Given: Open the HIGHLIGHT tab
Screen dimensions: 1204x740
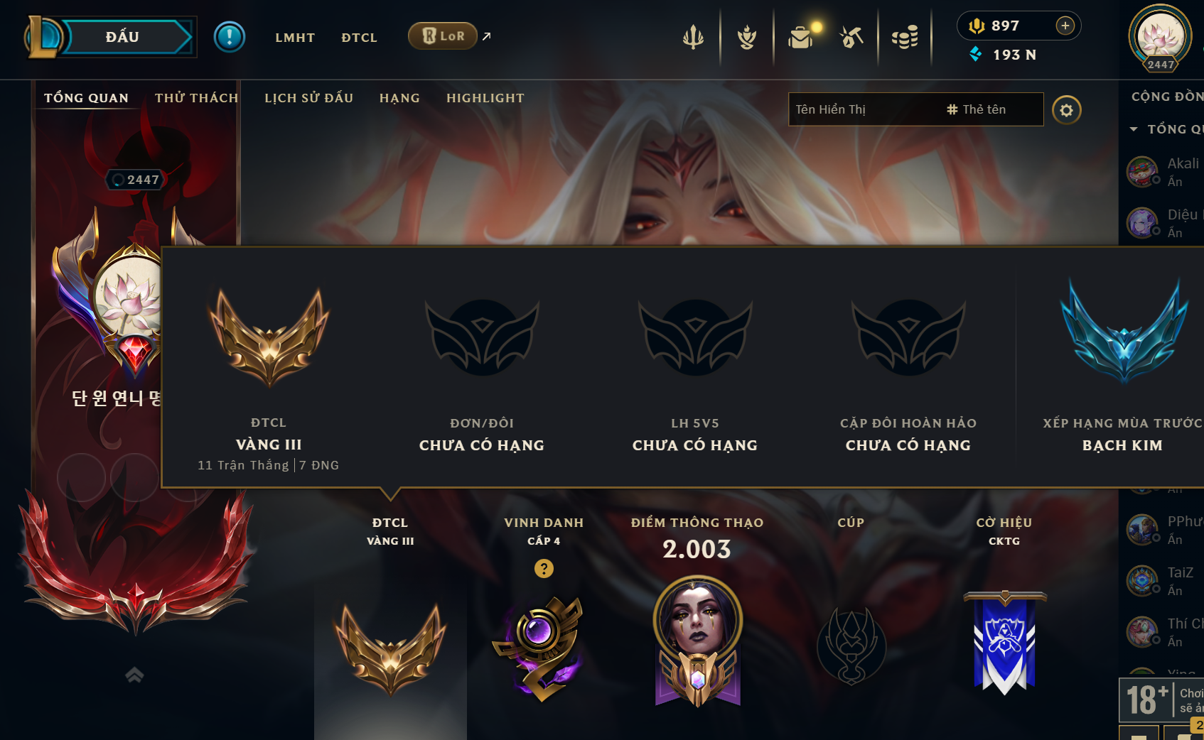Looking at the screenshot, I should (485, 98).
